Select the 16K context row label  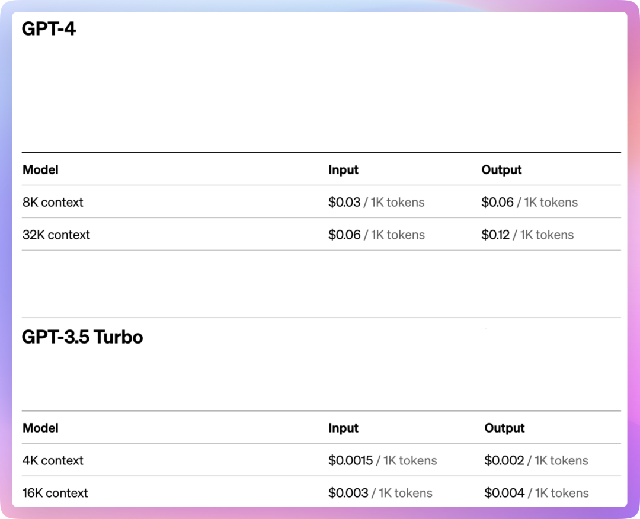click(55, 494)
